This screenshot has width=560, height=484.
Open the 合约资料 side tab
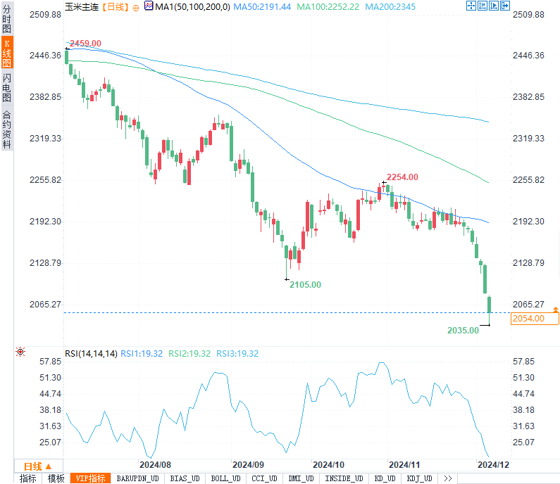click(6, 129)
